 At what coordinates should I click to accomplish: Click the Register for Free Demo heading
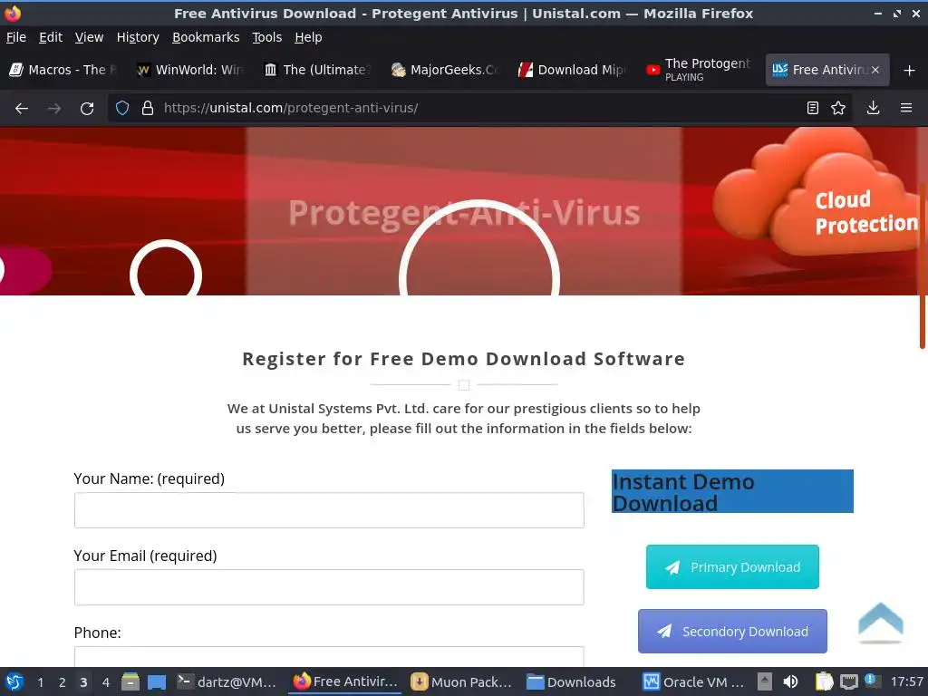464,359
